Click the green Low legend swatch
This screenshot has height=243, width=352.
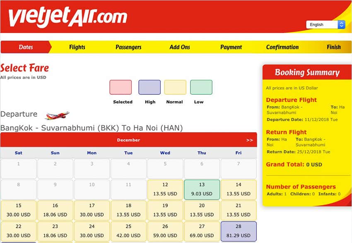(x=201, y=87)
